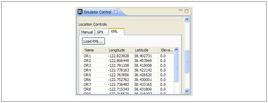Click the outer panel scroll down arrow
The width and height of the screenshot is (268, 103).
click(x=187, y=91)
